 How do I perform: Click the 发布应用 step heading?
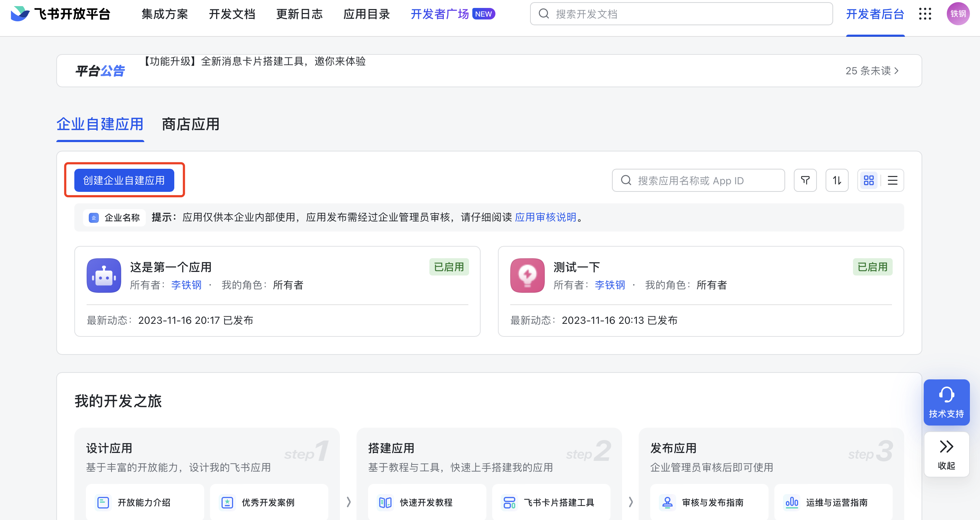point(673,448)
